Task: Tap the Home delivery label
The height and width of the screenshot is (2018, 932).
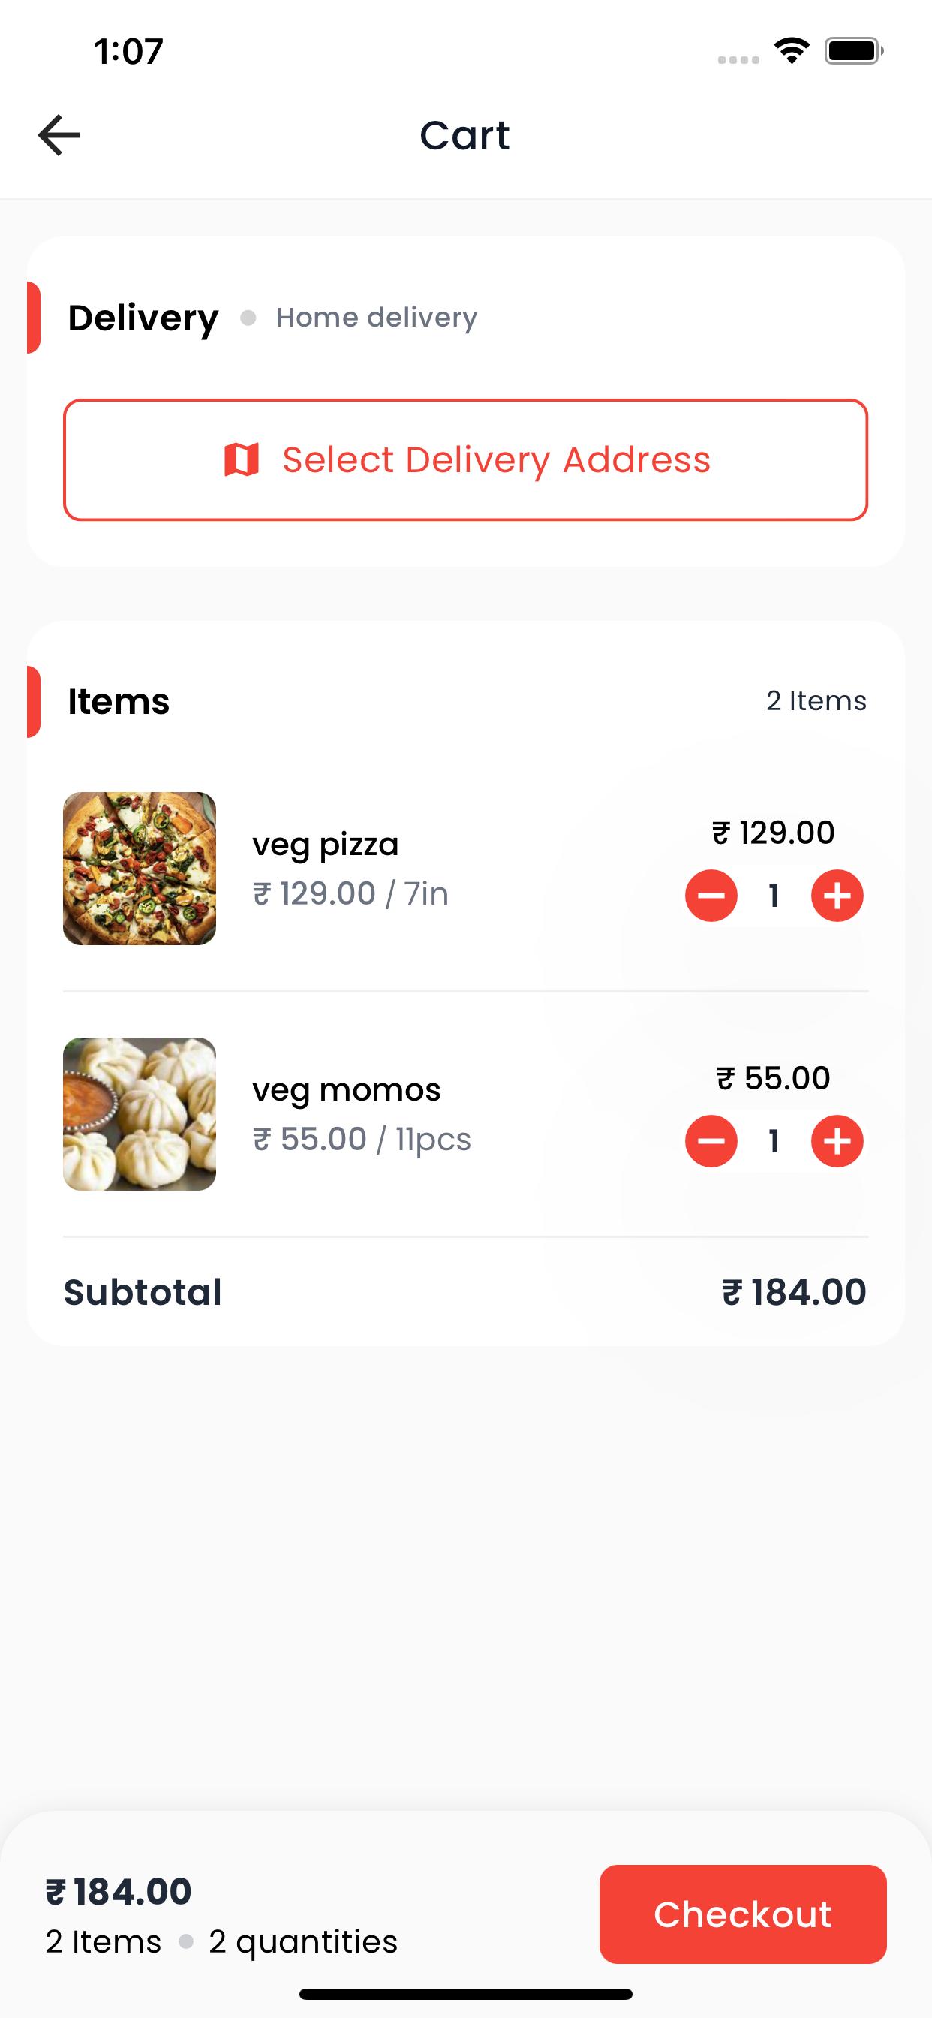Action: coord(377,318)
